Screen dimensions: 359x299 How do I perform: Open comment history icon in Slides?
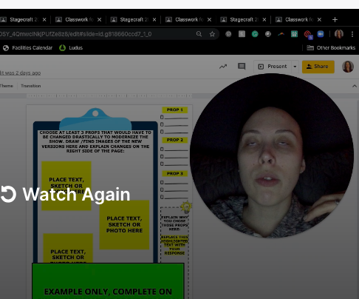(x=242, y=67)
